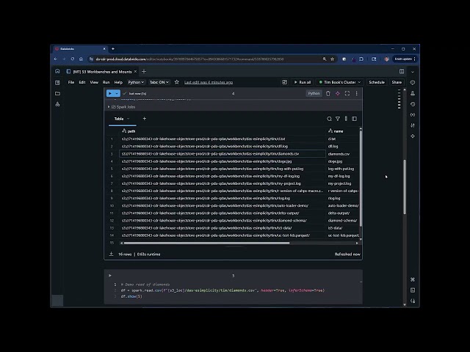Open the table filter icon
Viewport: 470px width, 352px height.
coord(338,119)
